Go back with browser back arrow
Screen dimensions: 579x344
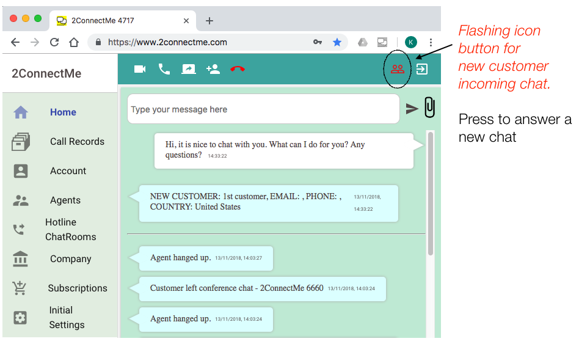[x=15, y=42]
